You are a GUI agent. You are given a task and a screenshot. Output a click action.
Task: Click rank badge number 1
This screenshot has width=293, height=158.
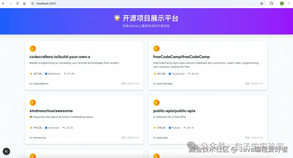click(33, 49)
